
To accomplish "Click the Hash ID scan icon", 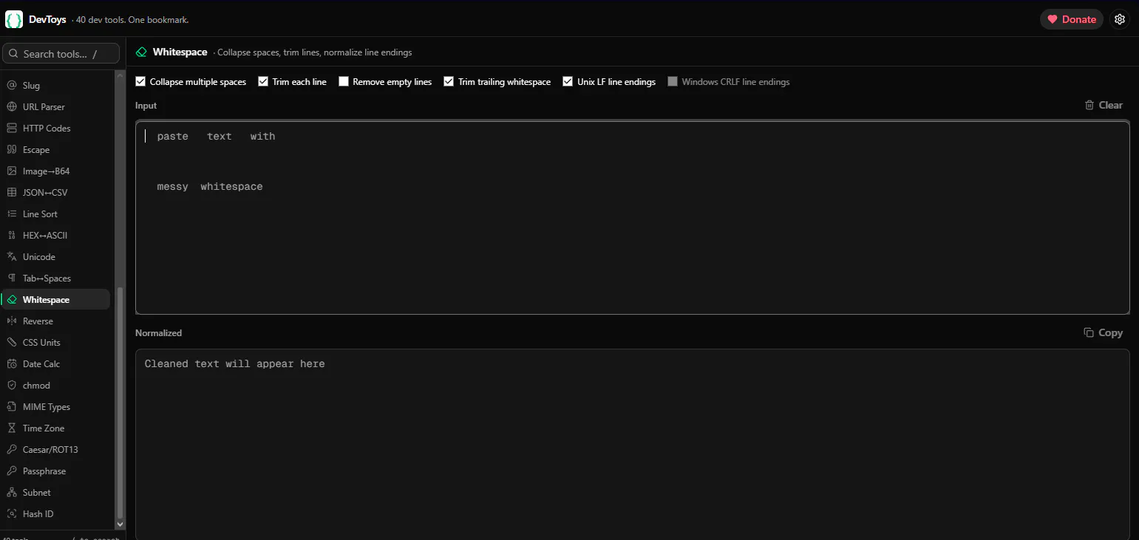I will point(11,514).
